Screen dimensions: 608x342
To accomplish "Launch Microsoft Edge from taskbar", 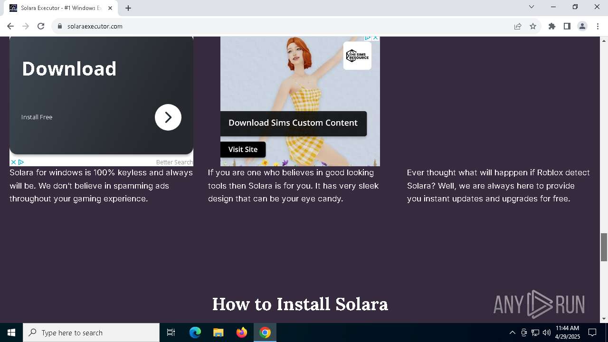I will pyautogui.click(x=195, y=332).
